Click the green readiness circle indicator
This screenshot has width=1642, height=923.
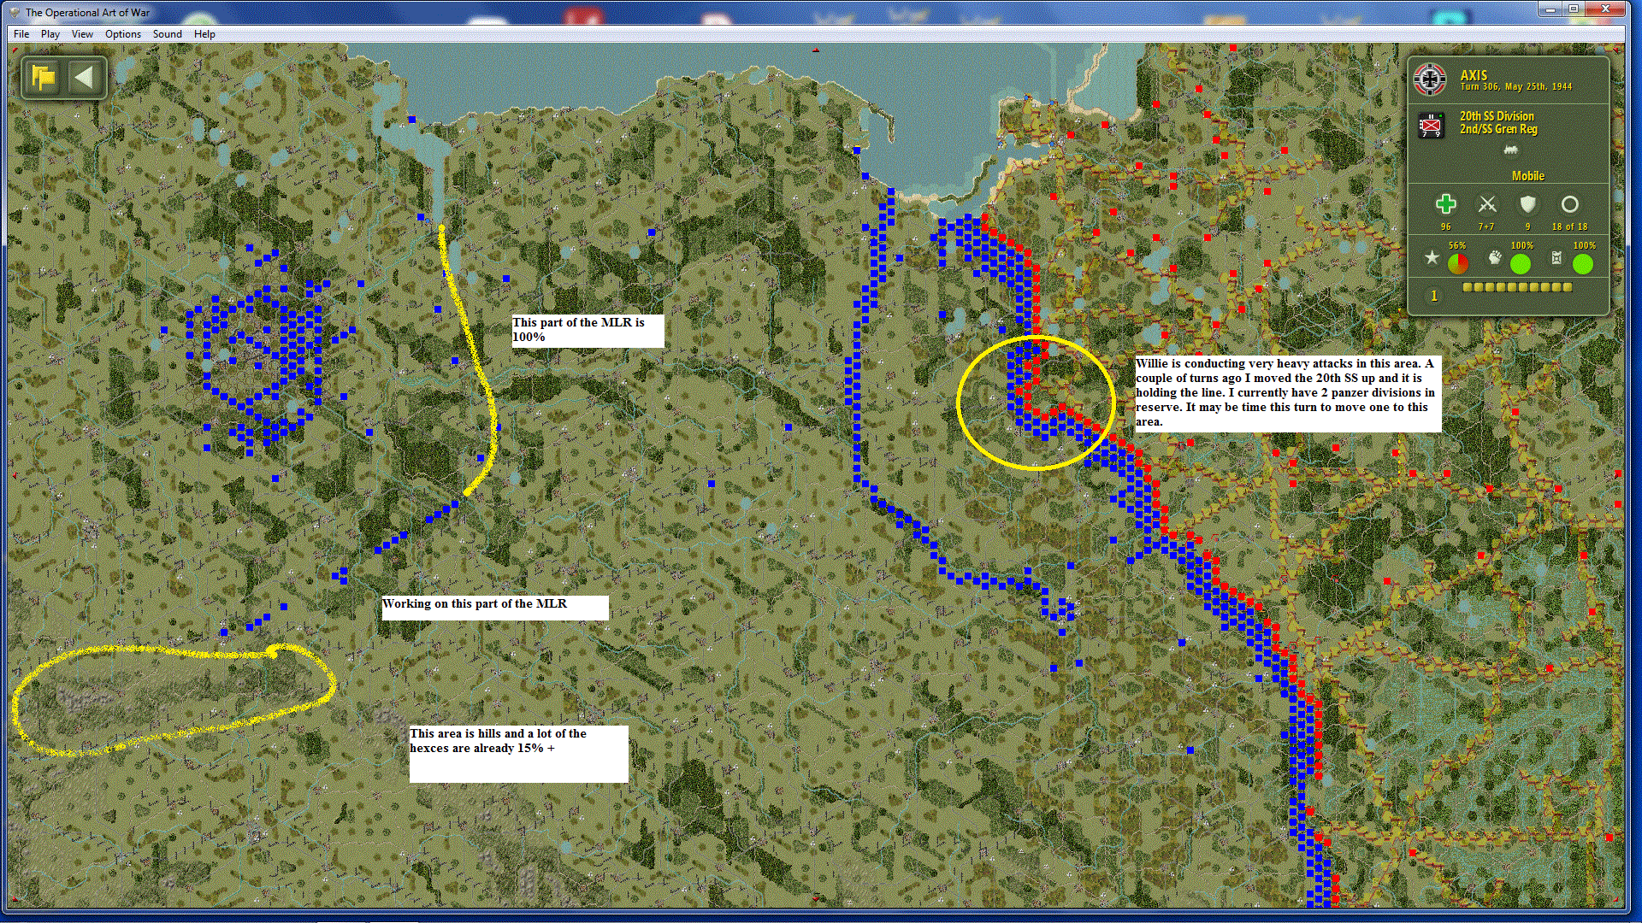(1521, 264)
